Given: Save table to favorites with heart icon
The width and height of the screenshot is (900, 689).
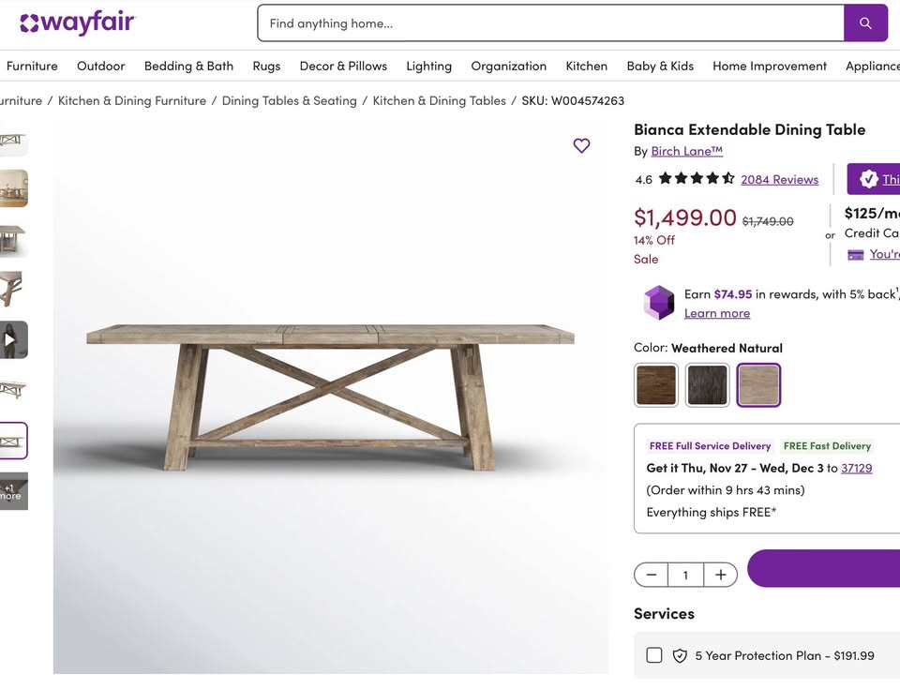Looking at the screenshot, I should click(x=581, y=145).
